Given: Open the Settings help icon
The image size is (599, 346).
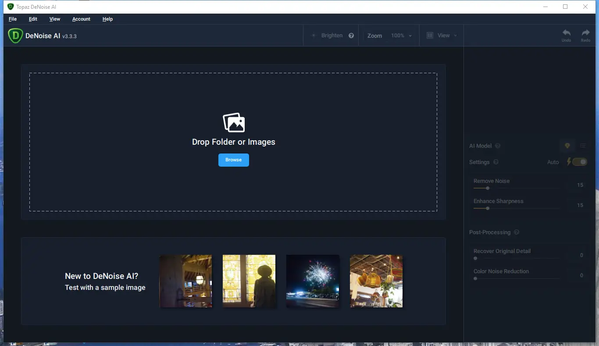Looking at the screenshot, I should click(x=496, y=162).
